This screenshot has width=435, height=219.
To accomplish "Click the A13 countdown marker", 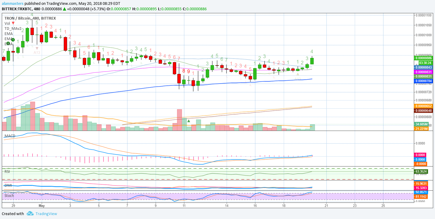I will click(37, 52).
